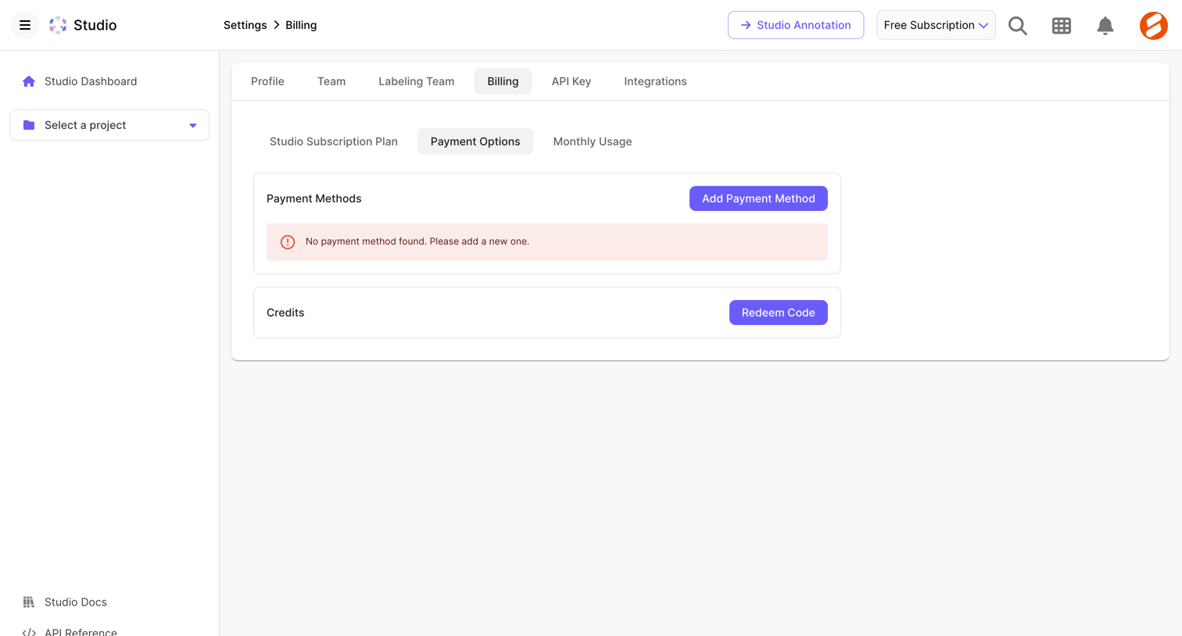Open the Integrations tab
1182x636 pixels.
pos(655,81)
